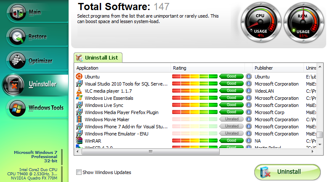
Task: Open info icon for Windows Movie Maker row
Action: pyautogui.click(x=249, y=119)
